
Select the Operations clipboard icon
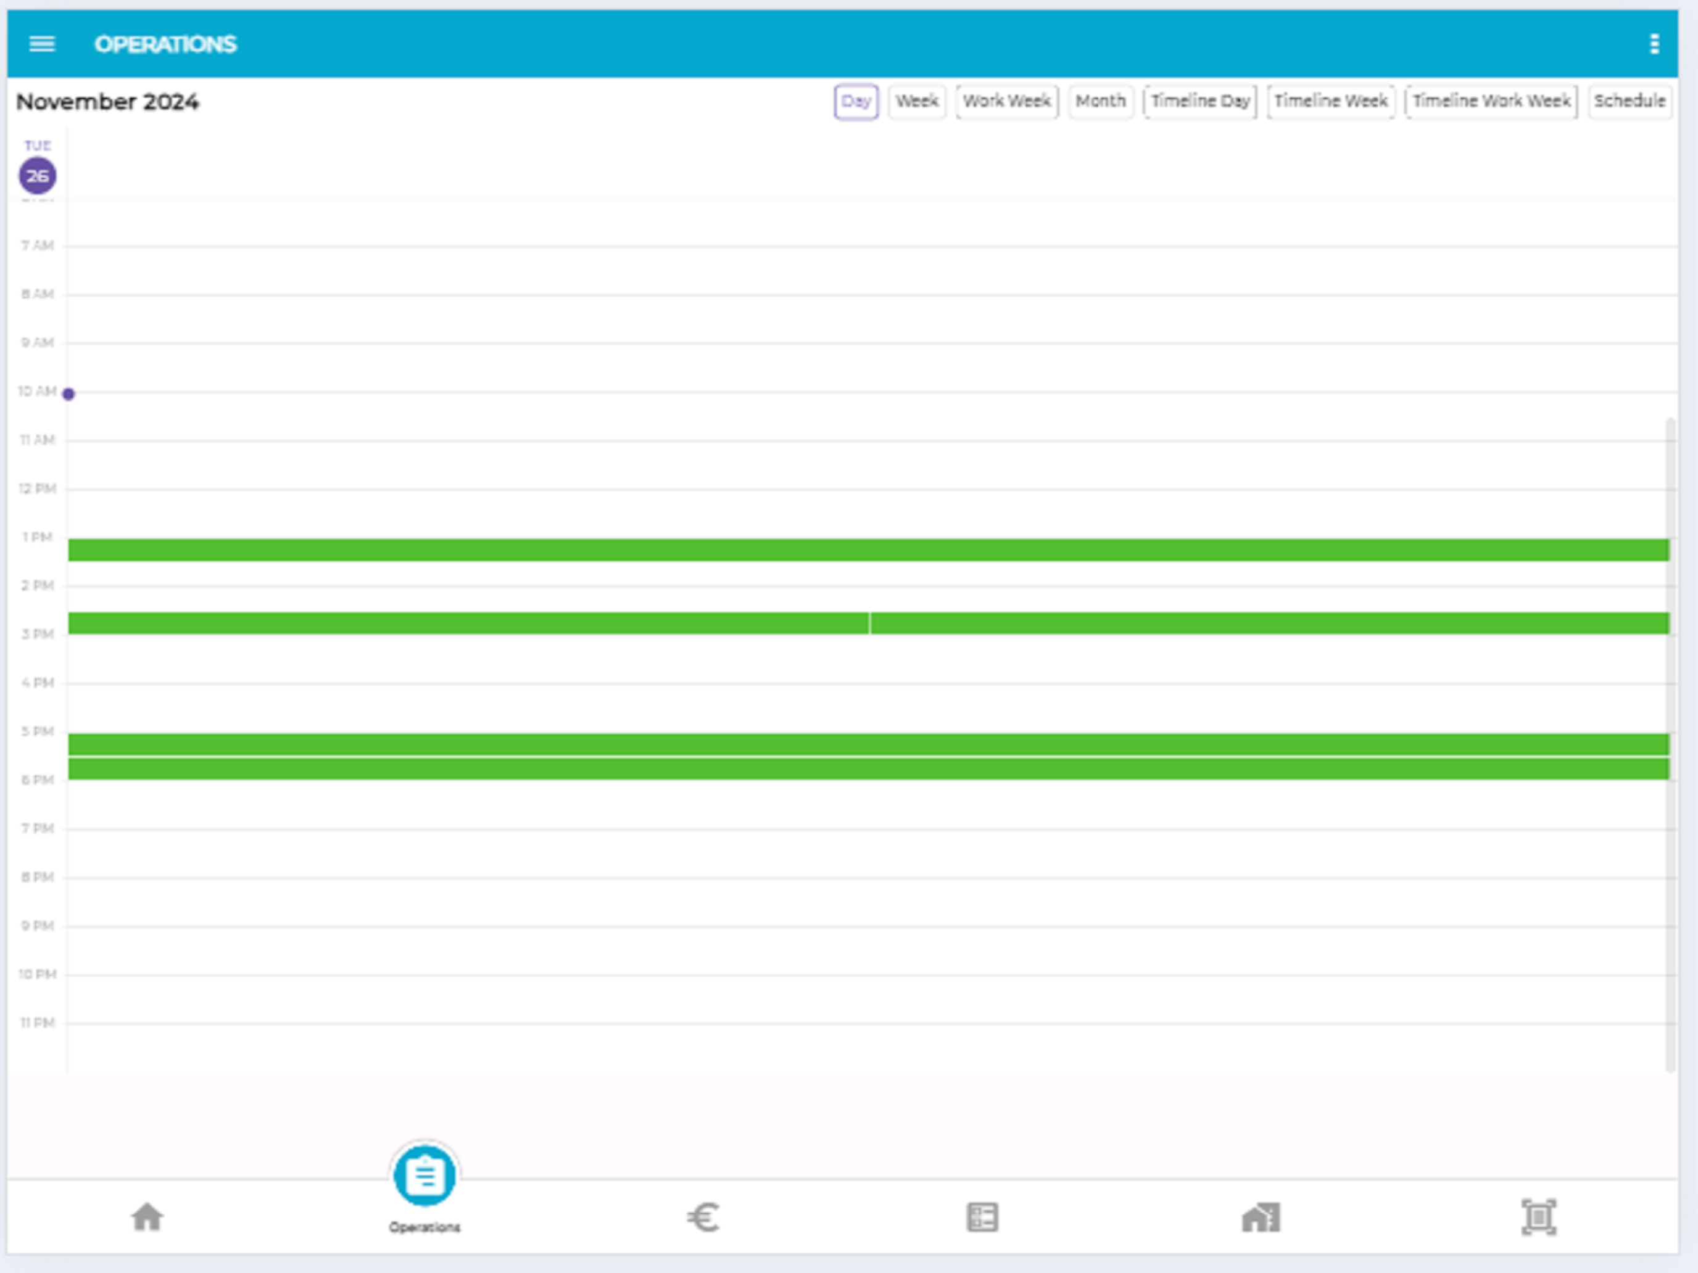click(424, 1176)
